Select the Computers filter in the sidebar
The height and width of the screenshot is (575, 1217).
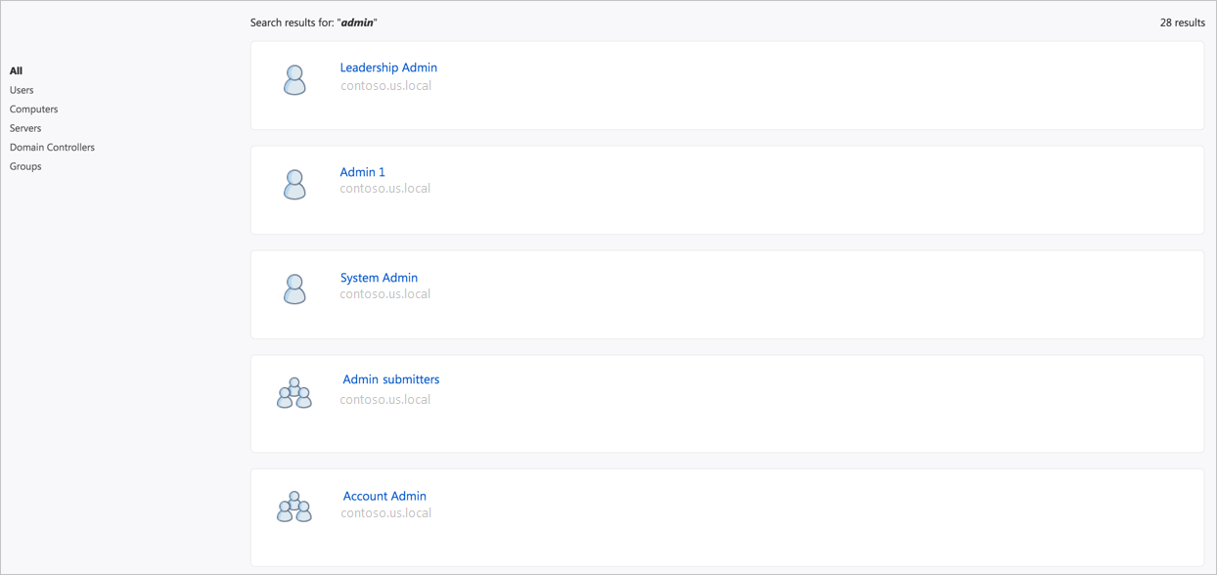point(33,109)
